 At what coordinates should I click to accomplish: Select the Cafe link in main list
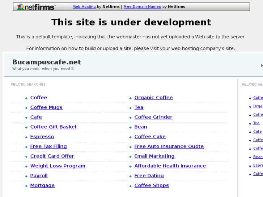36,117
